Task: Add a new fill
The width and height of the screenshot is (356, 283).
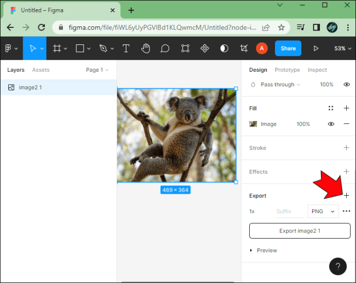Action: coord(346,108)
